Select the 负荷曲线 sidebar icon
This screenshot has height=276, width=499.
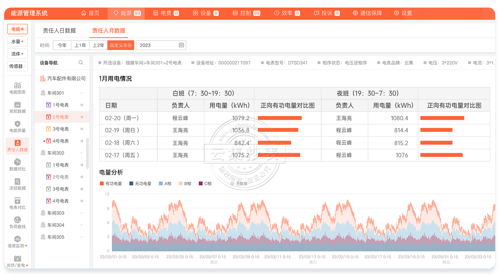pos(17,220)
